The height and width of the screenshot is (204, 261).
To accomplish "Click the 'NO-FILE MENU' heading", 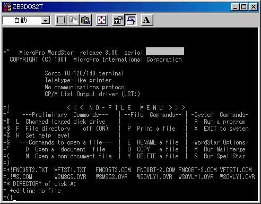I will pyautogui.click(x=126, y=108).
